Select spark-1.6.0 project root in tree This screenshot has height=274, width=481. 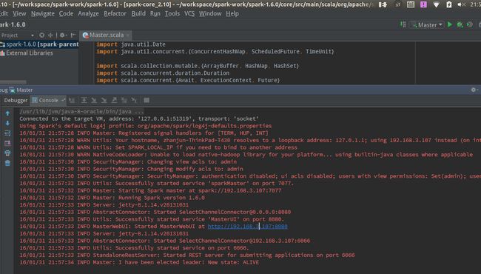click(x=39, y=44)
